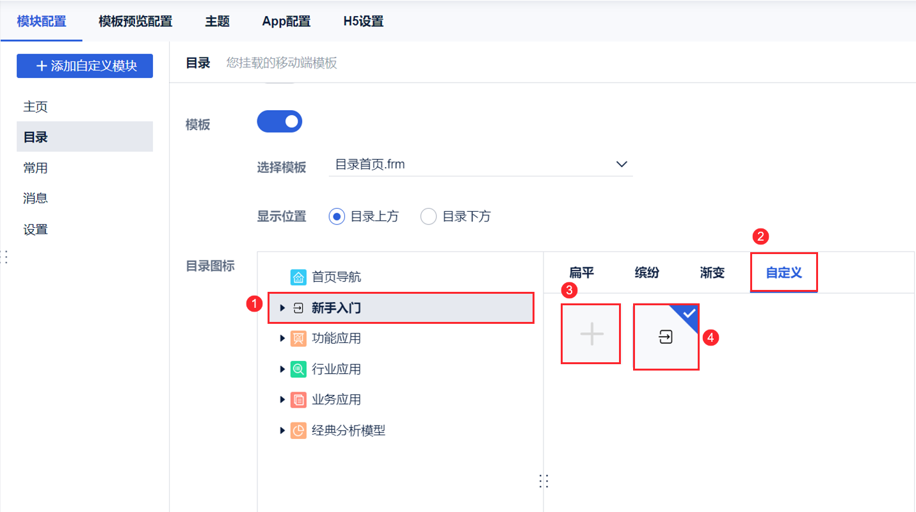916x512 pixels.
Task: Click the red 业务应用 document icon
Action: [x=298, y=399]
